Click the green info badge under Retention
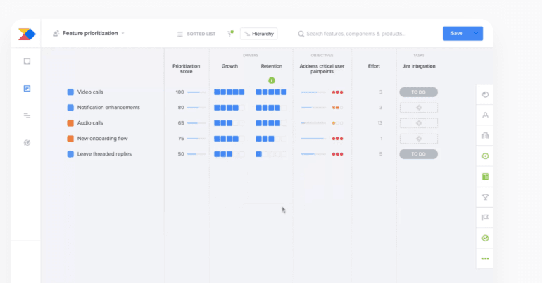Viewport: 542px width, 283px height. [272, 80]
